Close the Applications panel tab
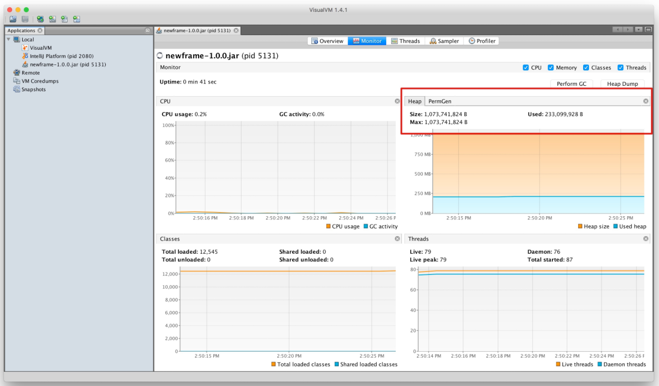The height and width of the screenshot is (386, 659). [x=40, y=31]
